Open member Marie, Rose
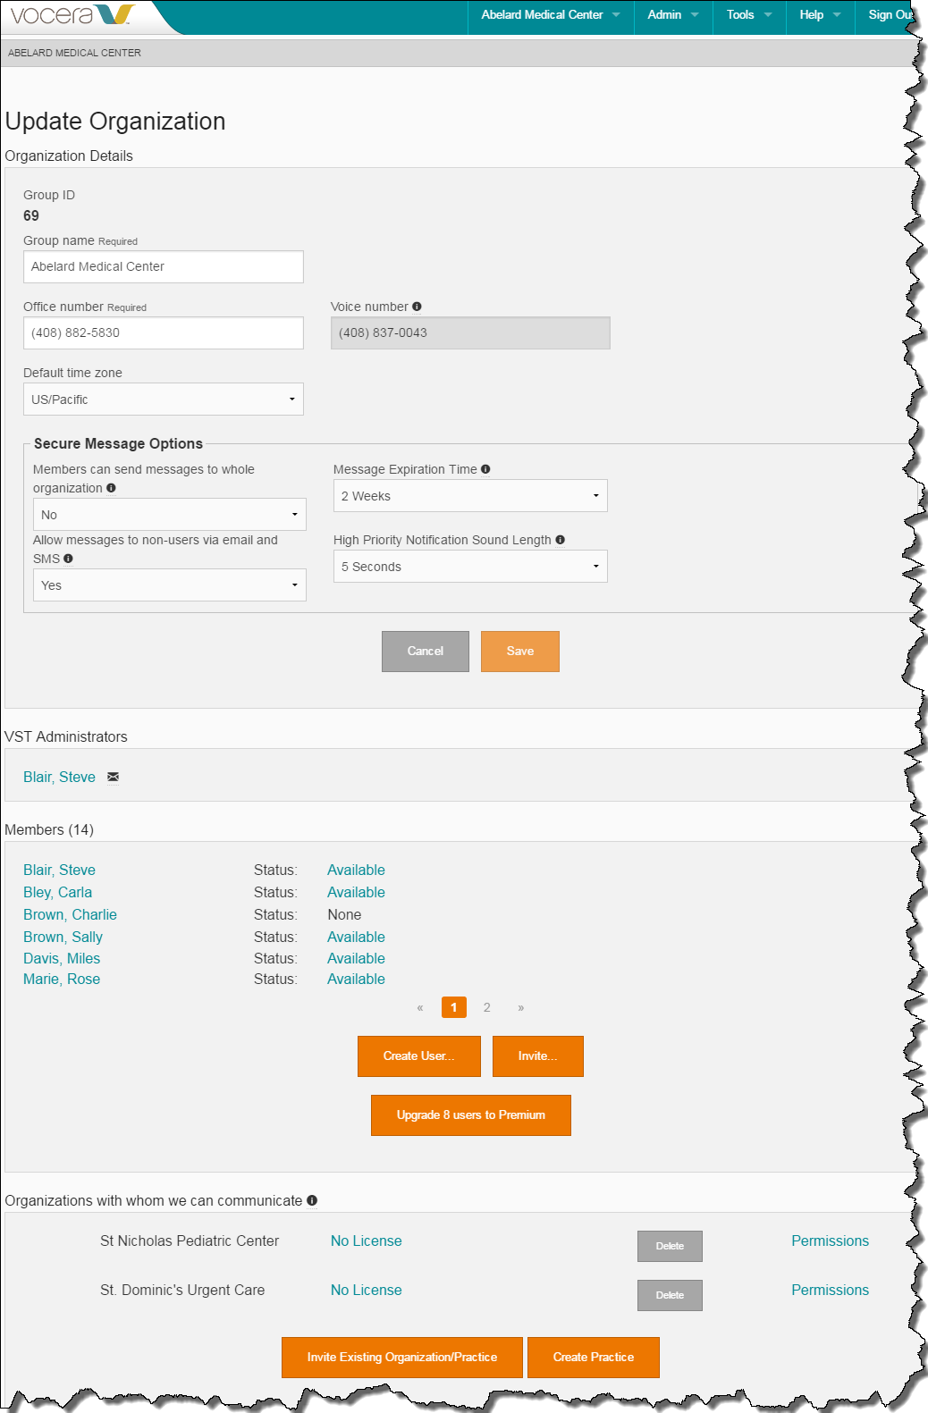This screenshot has width=928, height=1413. (62, 980)
